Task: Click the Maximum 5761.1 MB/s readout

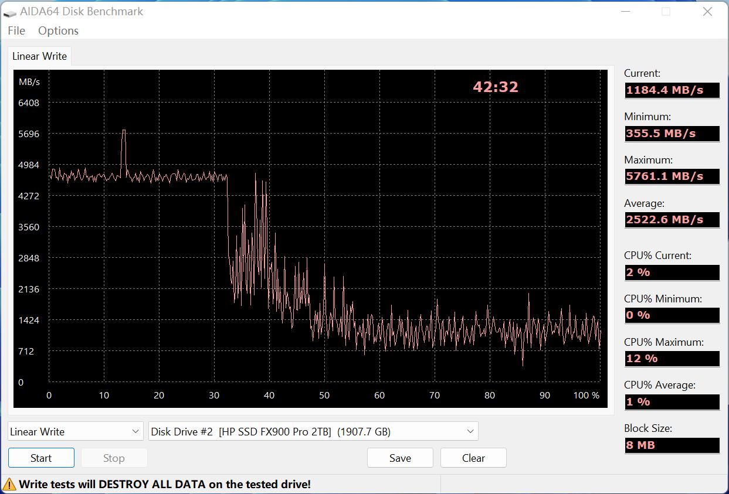Action: pyautogui.click(x=672, y=176)
